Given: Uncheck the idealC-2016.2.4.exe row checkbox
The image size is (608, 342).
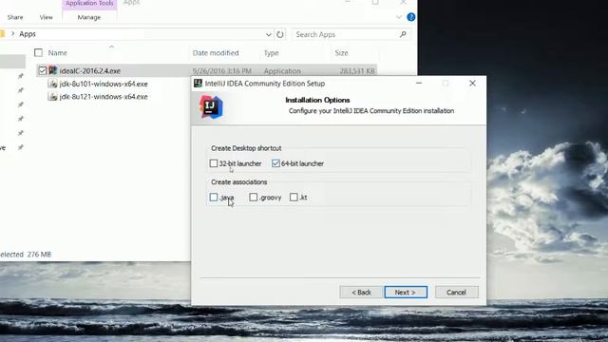Looking at the screenshot, I should 42,70.
